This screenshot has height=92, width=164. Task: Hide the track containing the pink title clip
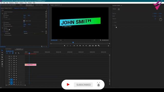pyautogui.click(x=16, y=65)
